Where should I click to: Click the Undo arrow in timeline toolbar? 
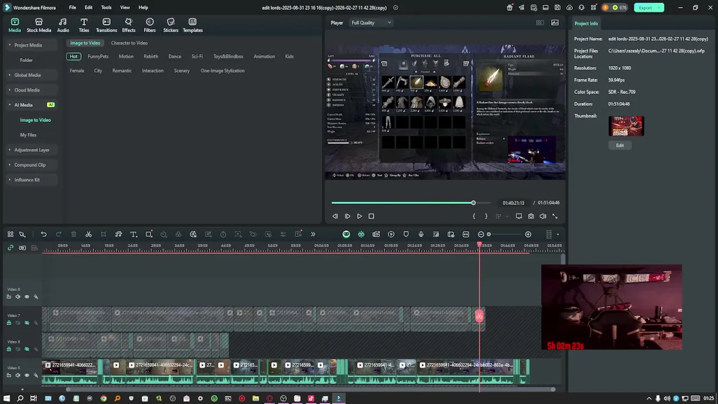click(44, 234)
